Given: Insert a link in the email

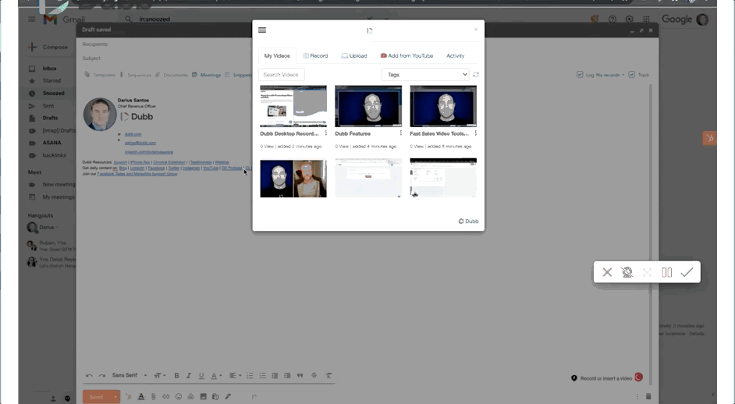Looking at the screenshot, I should (166, 396).
